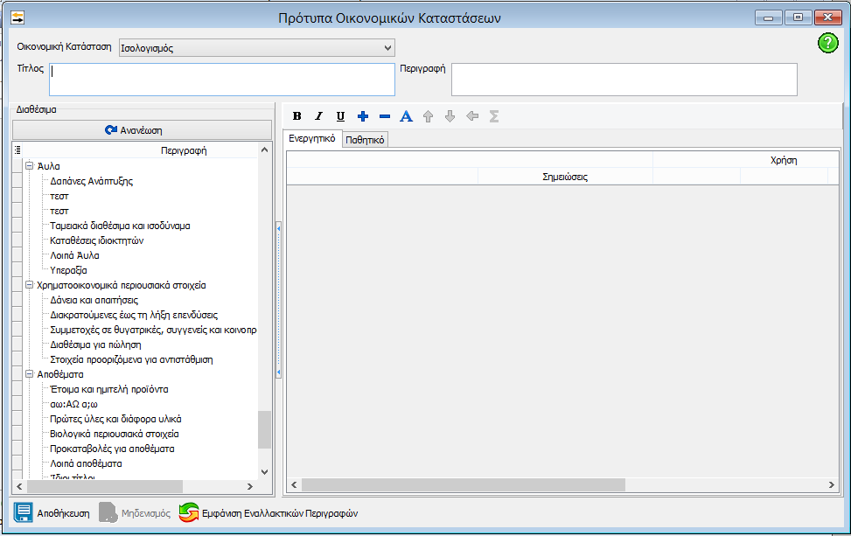Viewport: 851px width, 536px height.
Task: Select Προκαταβολές για αποθέματα item
Action: [x=112, y=449]
